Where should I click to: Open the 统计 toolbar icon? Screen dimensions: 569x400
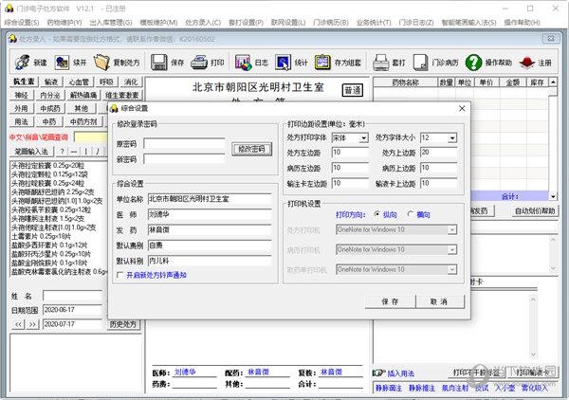(283, 63)
